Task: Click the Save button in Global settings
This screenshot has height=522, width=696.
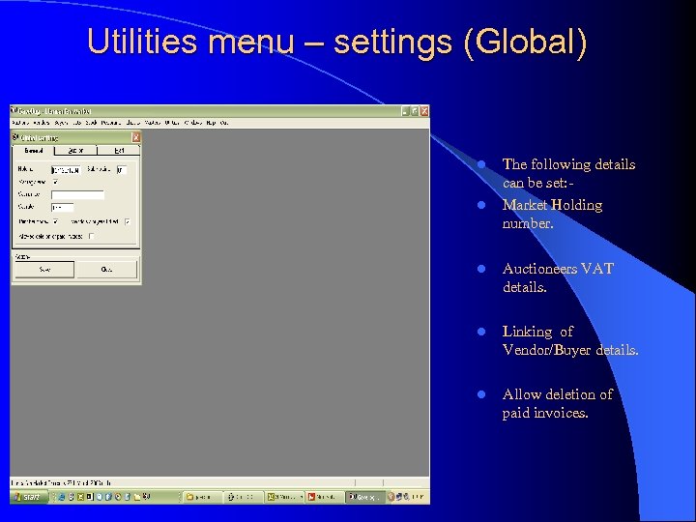Action: [44, 270]
